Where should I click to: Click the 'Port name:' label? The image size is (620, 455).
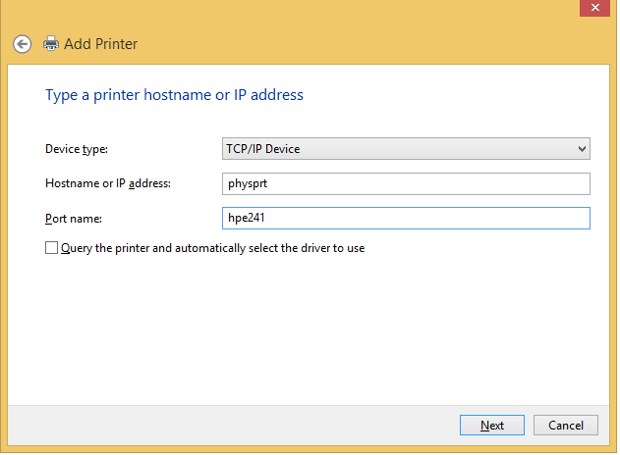coord(74,218)
